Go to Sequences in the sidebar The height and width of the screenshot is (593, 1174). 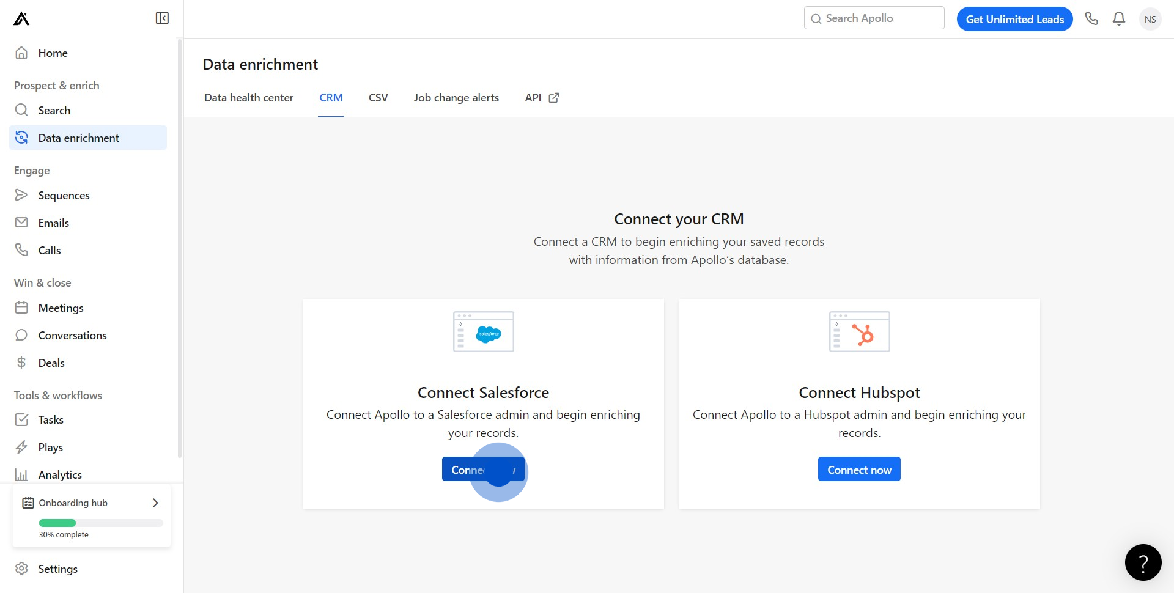[64, 196]
